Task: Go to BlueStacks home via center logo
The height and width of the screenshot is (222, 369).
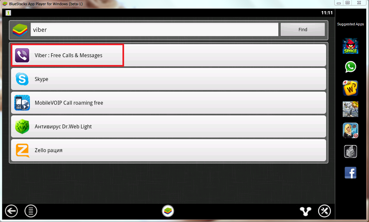Action: [168, 211]
